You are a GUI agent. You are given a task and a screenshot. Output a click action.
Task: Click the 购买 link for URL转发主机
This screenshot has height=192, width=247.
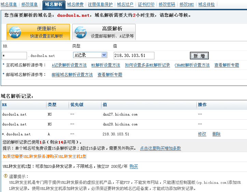point(134,166)
